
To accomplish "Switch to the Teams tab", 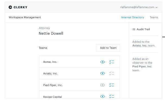I will click(154, 17).
